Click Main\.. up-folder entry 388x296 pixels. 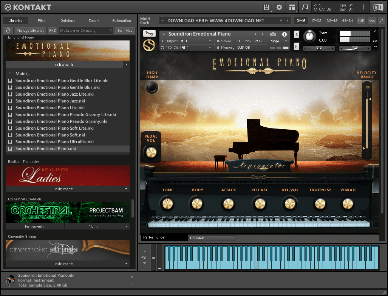pos(23,74)
